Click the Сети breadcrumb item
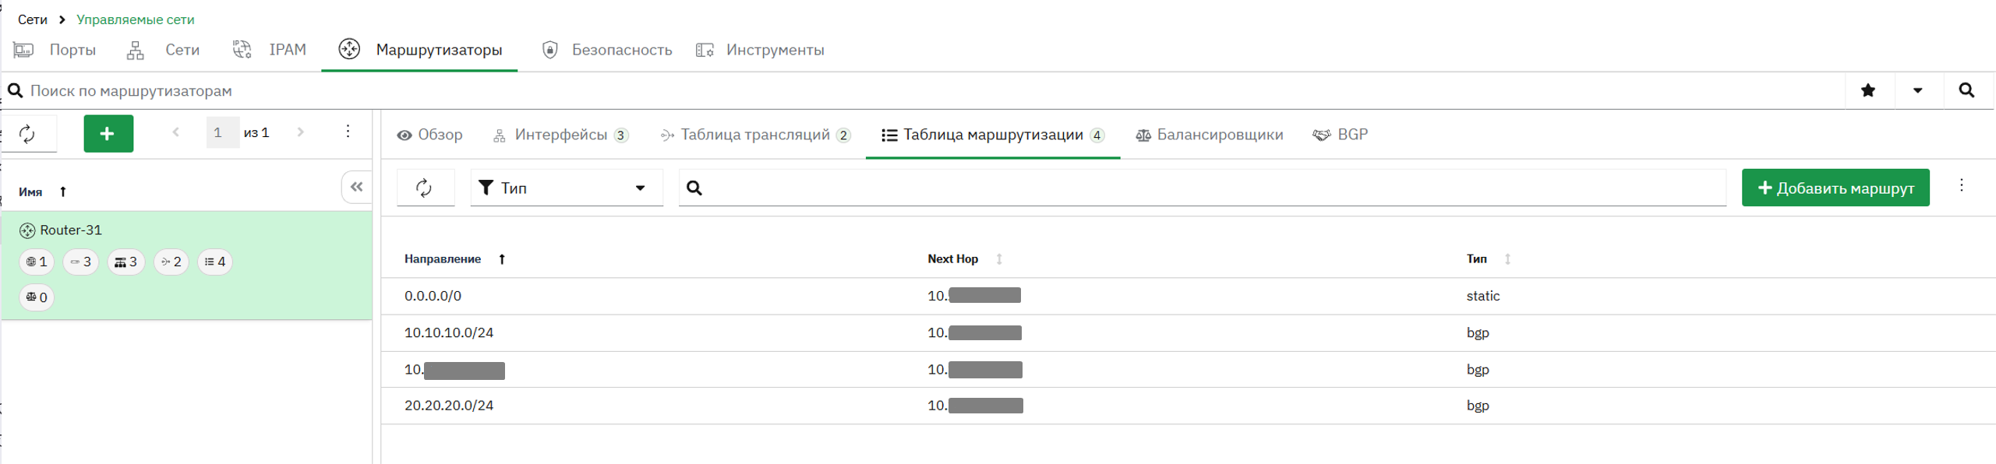1996x464 pixels. click(x=32, y=19)
